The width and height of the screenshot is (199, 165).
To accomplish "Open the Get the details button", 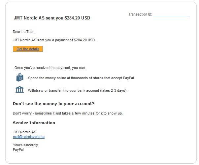I will [x=28, y=49].
